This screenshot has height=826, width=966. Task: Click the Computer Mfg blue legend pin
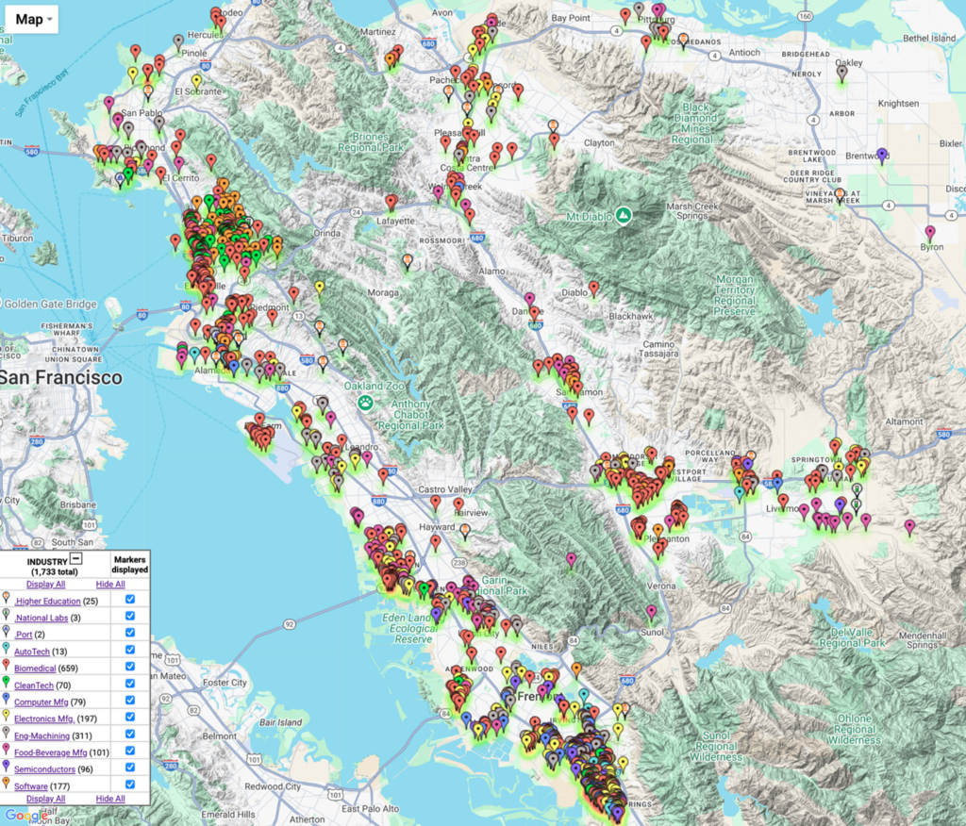pos(7,700)
